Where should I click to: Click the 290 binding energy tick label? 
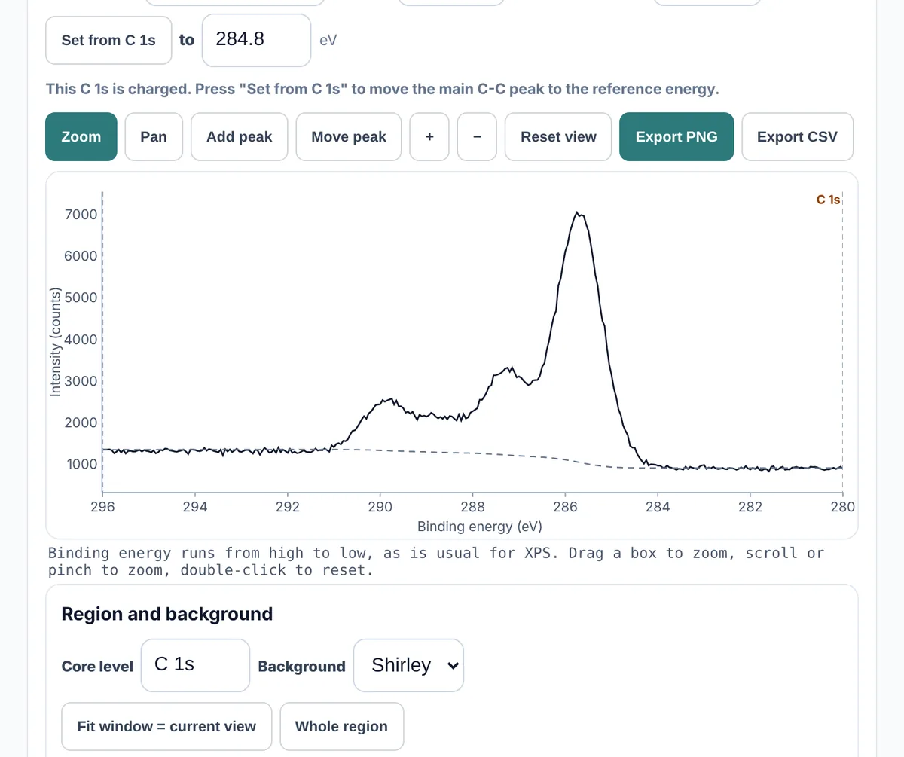(380, 507)
